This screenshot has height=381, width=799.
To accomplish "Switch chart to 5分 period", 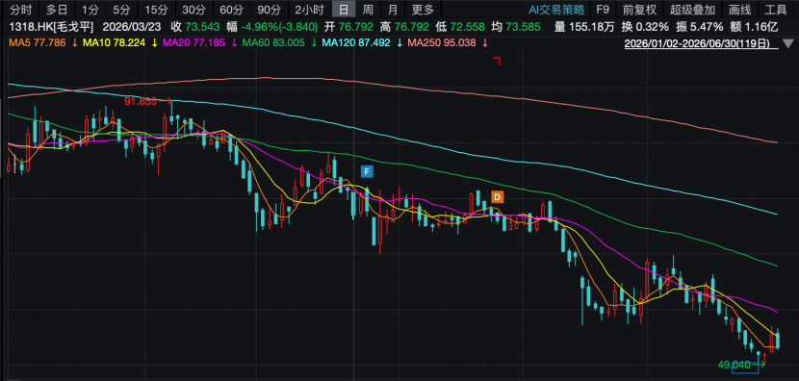I will click(x=121, y=9).
